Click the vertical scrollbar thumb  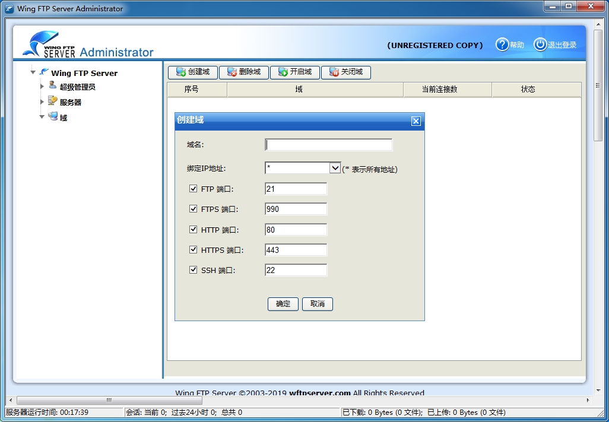click(598, 85)
